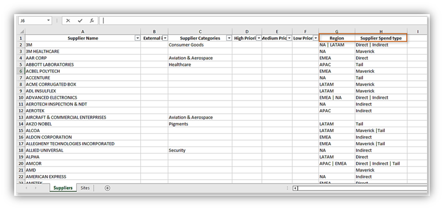Select the ACBEL POLYTECH cell

coord(83,71)
